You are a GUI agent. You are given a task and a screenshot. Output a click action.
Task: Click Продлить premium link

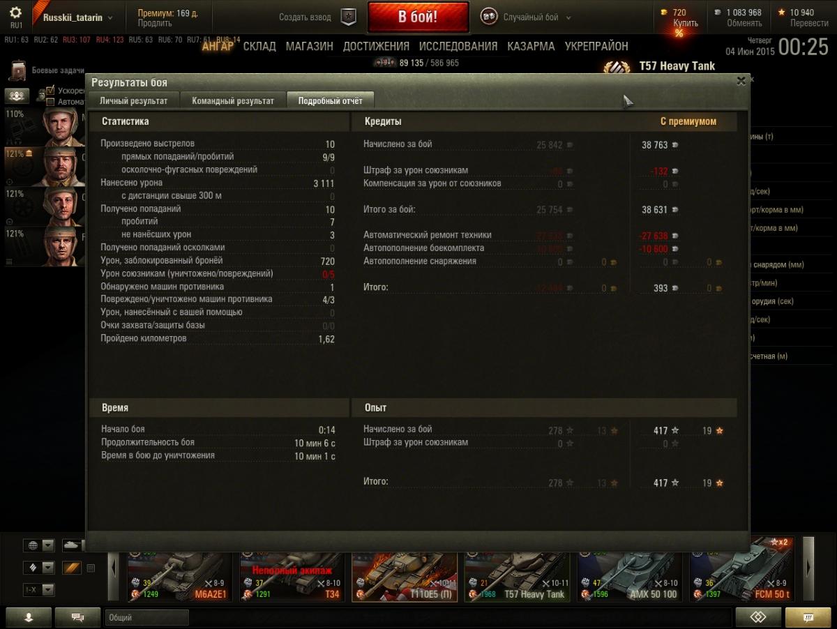coord(155,23)
